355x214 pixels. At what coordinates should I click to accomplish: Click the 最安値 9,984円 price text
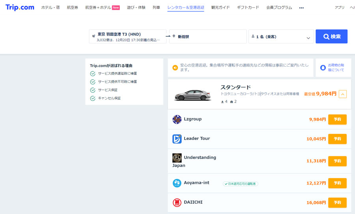coord(320,94)
